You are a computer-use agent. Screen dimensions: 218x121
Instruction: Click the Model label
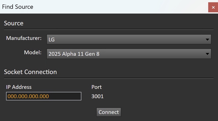point(33,52)
